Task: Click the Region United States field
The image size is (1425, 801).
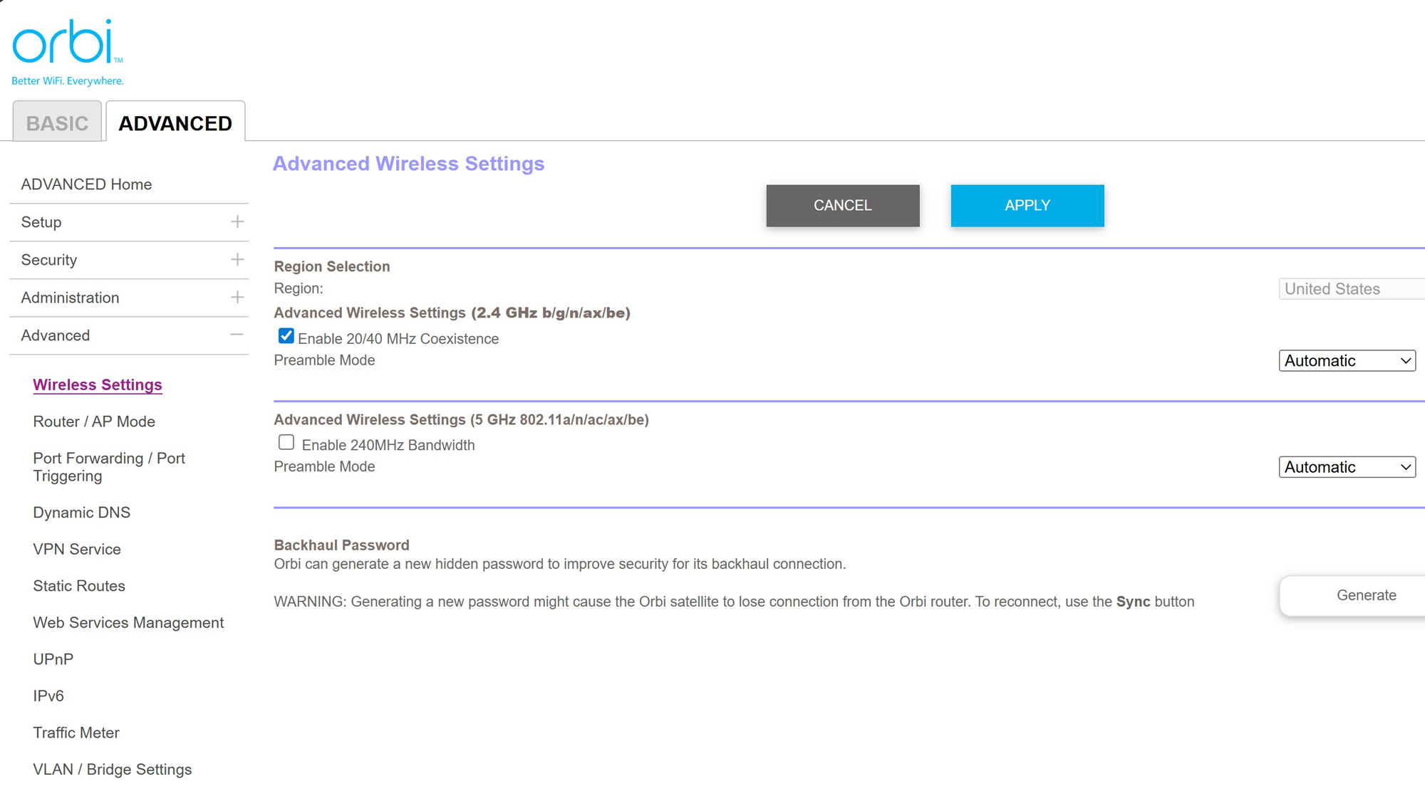Action: click(x=1352, y=289)
